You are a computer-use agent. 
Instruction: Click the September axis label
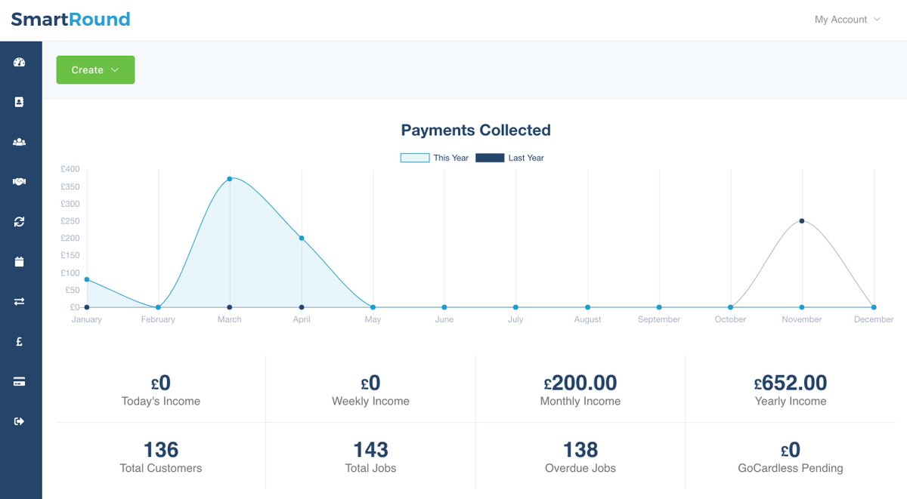pos(659,319)
